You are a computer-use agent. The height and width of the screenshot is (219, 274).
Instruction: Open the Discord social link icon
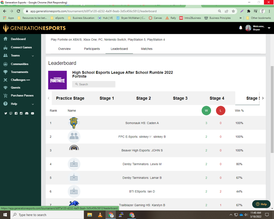pyautogui.click(x=27, y=113)
